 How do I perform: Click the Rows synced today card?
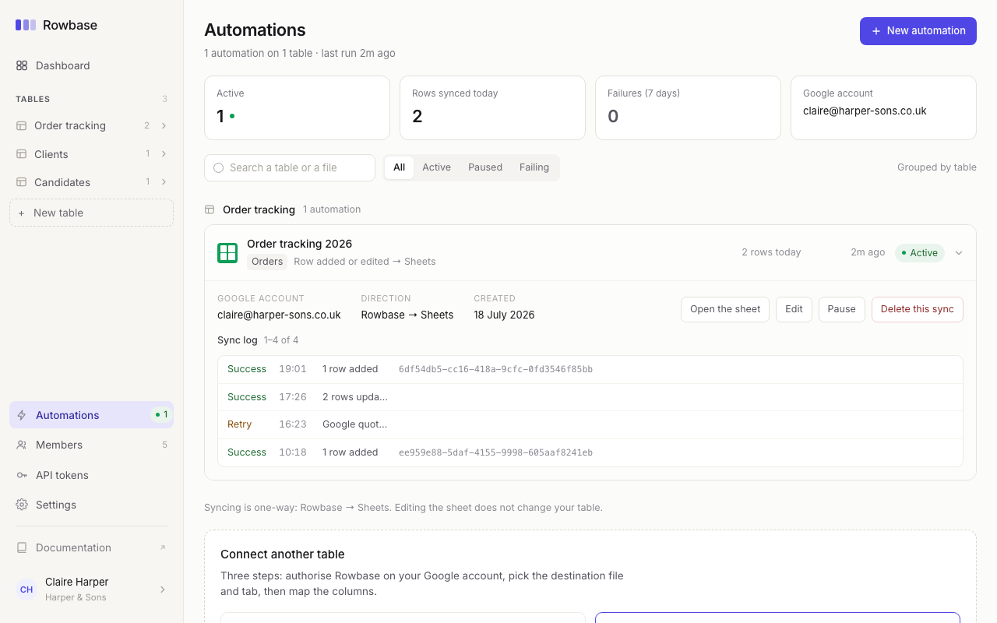(492, 107)
